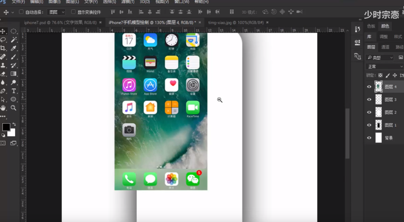The width and height of the screenshot is (404, 222).
Task: Open the 图层 auto-select target dropdown
Action: click(x=56, y=12)
